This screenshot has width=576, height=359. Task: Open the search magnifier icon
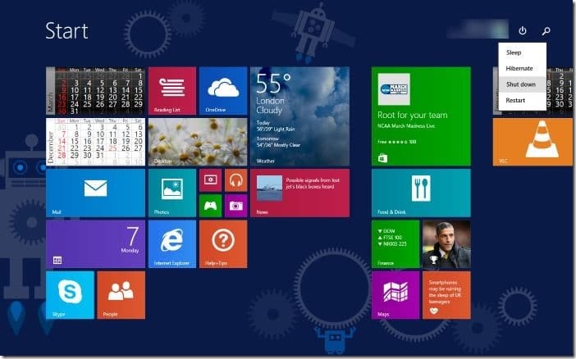pyautogui.click(x=546, y=31)
